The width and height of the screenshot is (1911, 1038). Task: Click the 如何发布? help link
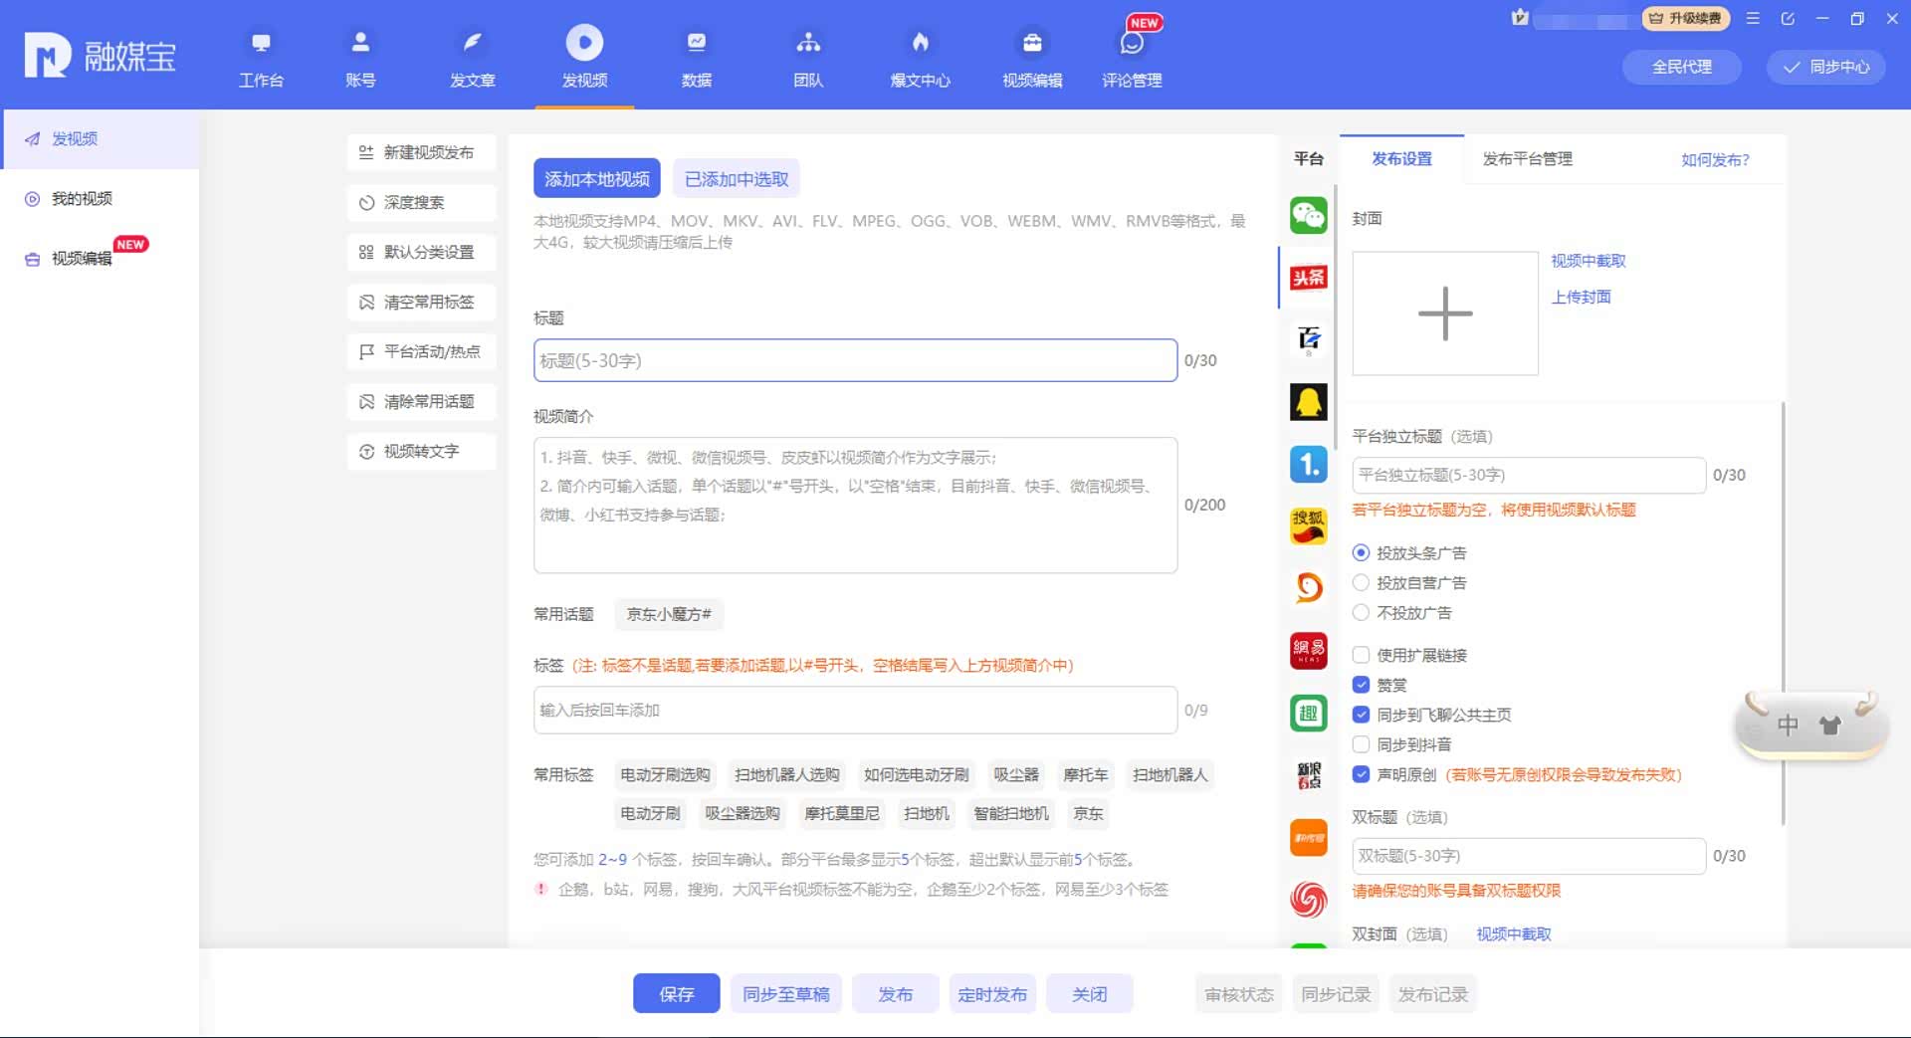(1715, 160)
